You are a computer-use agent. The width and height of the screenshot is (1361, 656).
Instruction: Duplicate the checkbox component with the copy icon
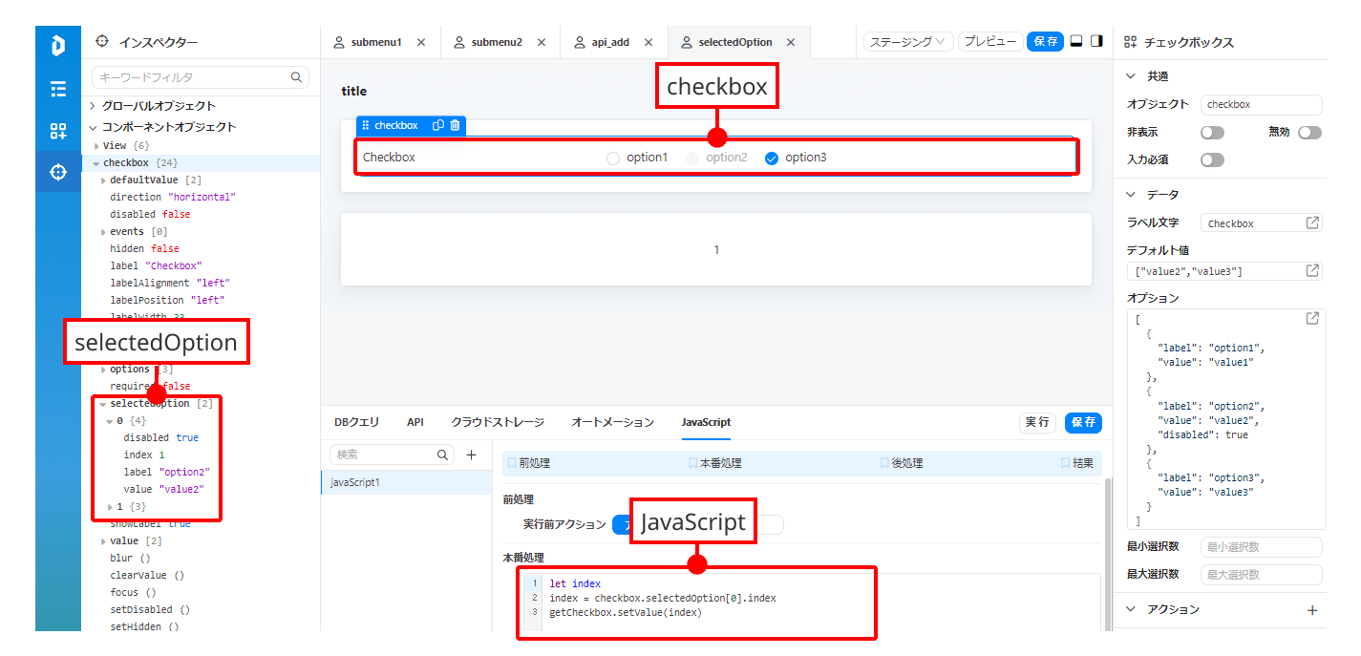438,125
